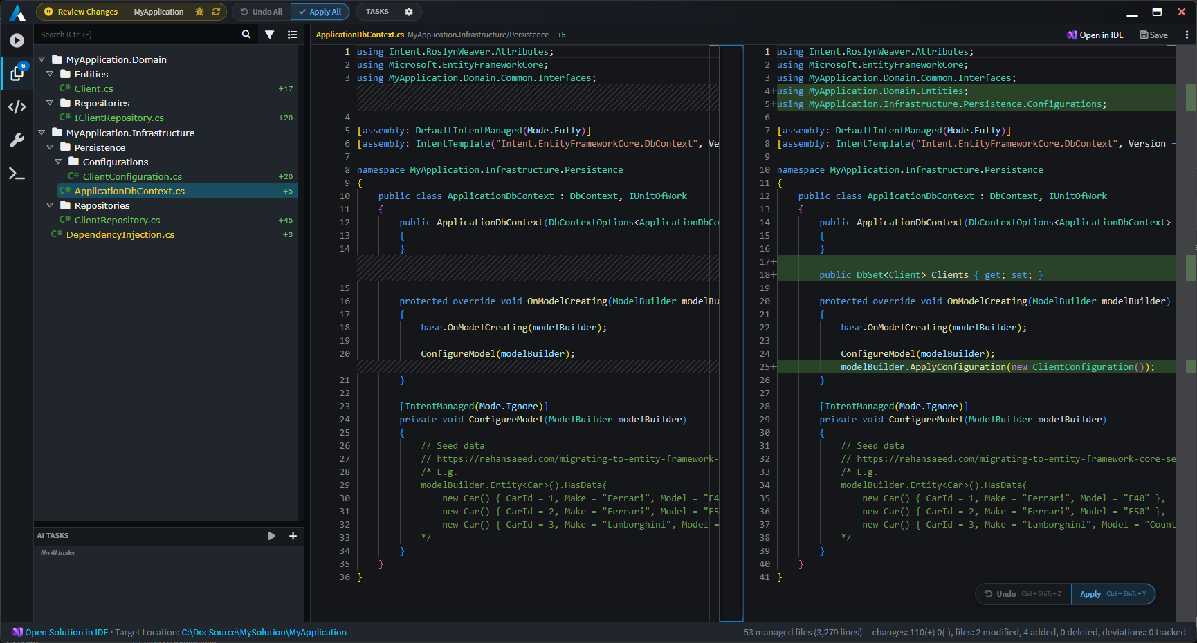Run AI tasks play icon
This screenshot has width=1197, height=643.
pyautogui.click(x=271, y=536)
